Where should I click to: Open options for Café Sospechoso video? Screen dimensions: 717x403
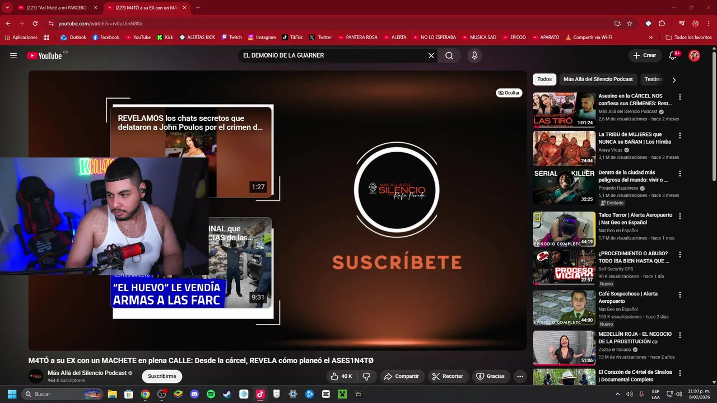pos(680,294)
